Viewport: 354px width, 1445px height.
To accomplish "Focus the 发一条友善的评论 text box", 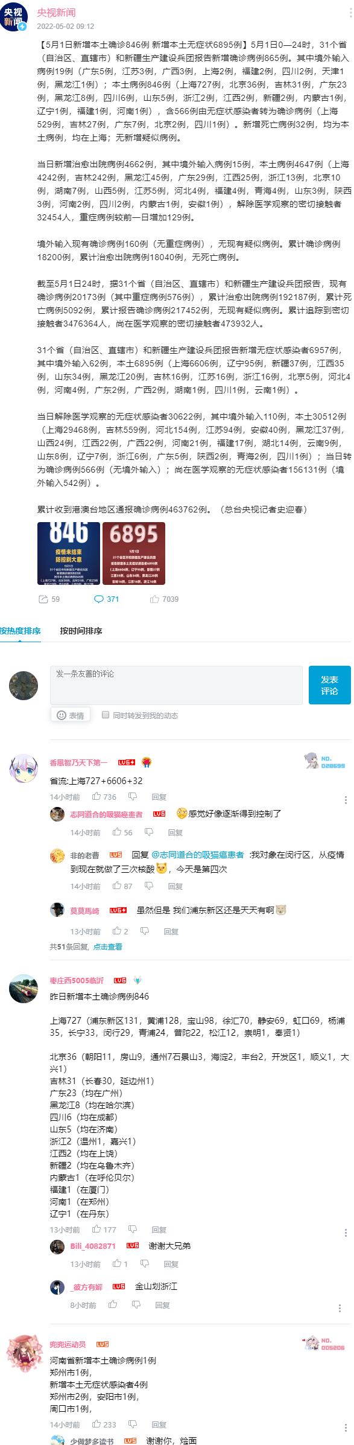I will [176, 685].
